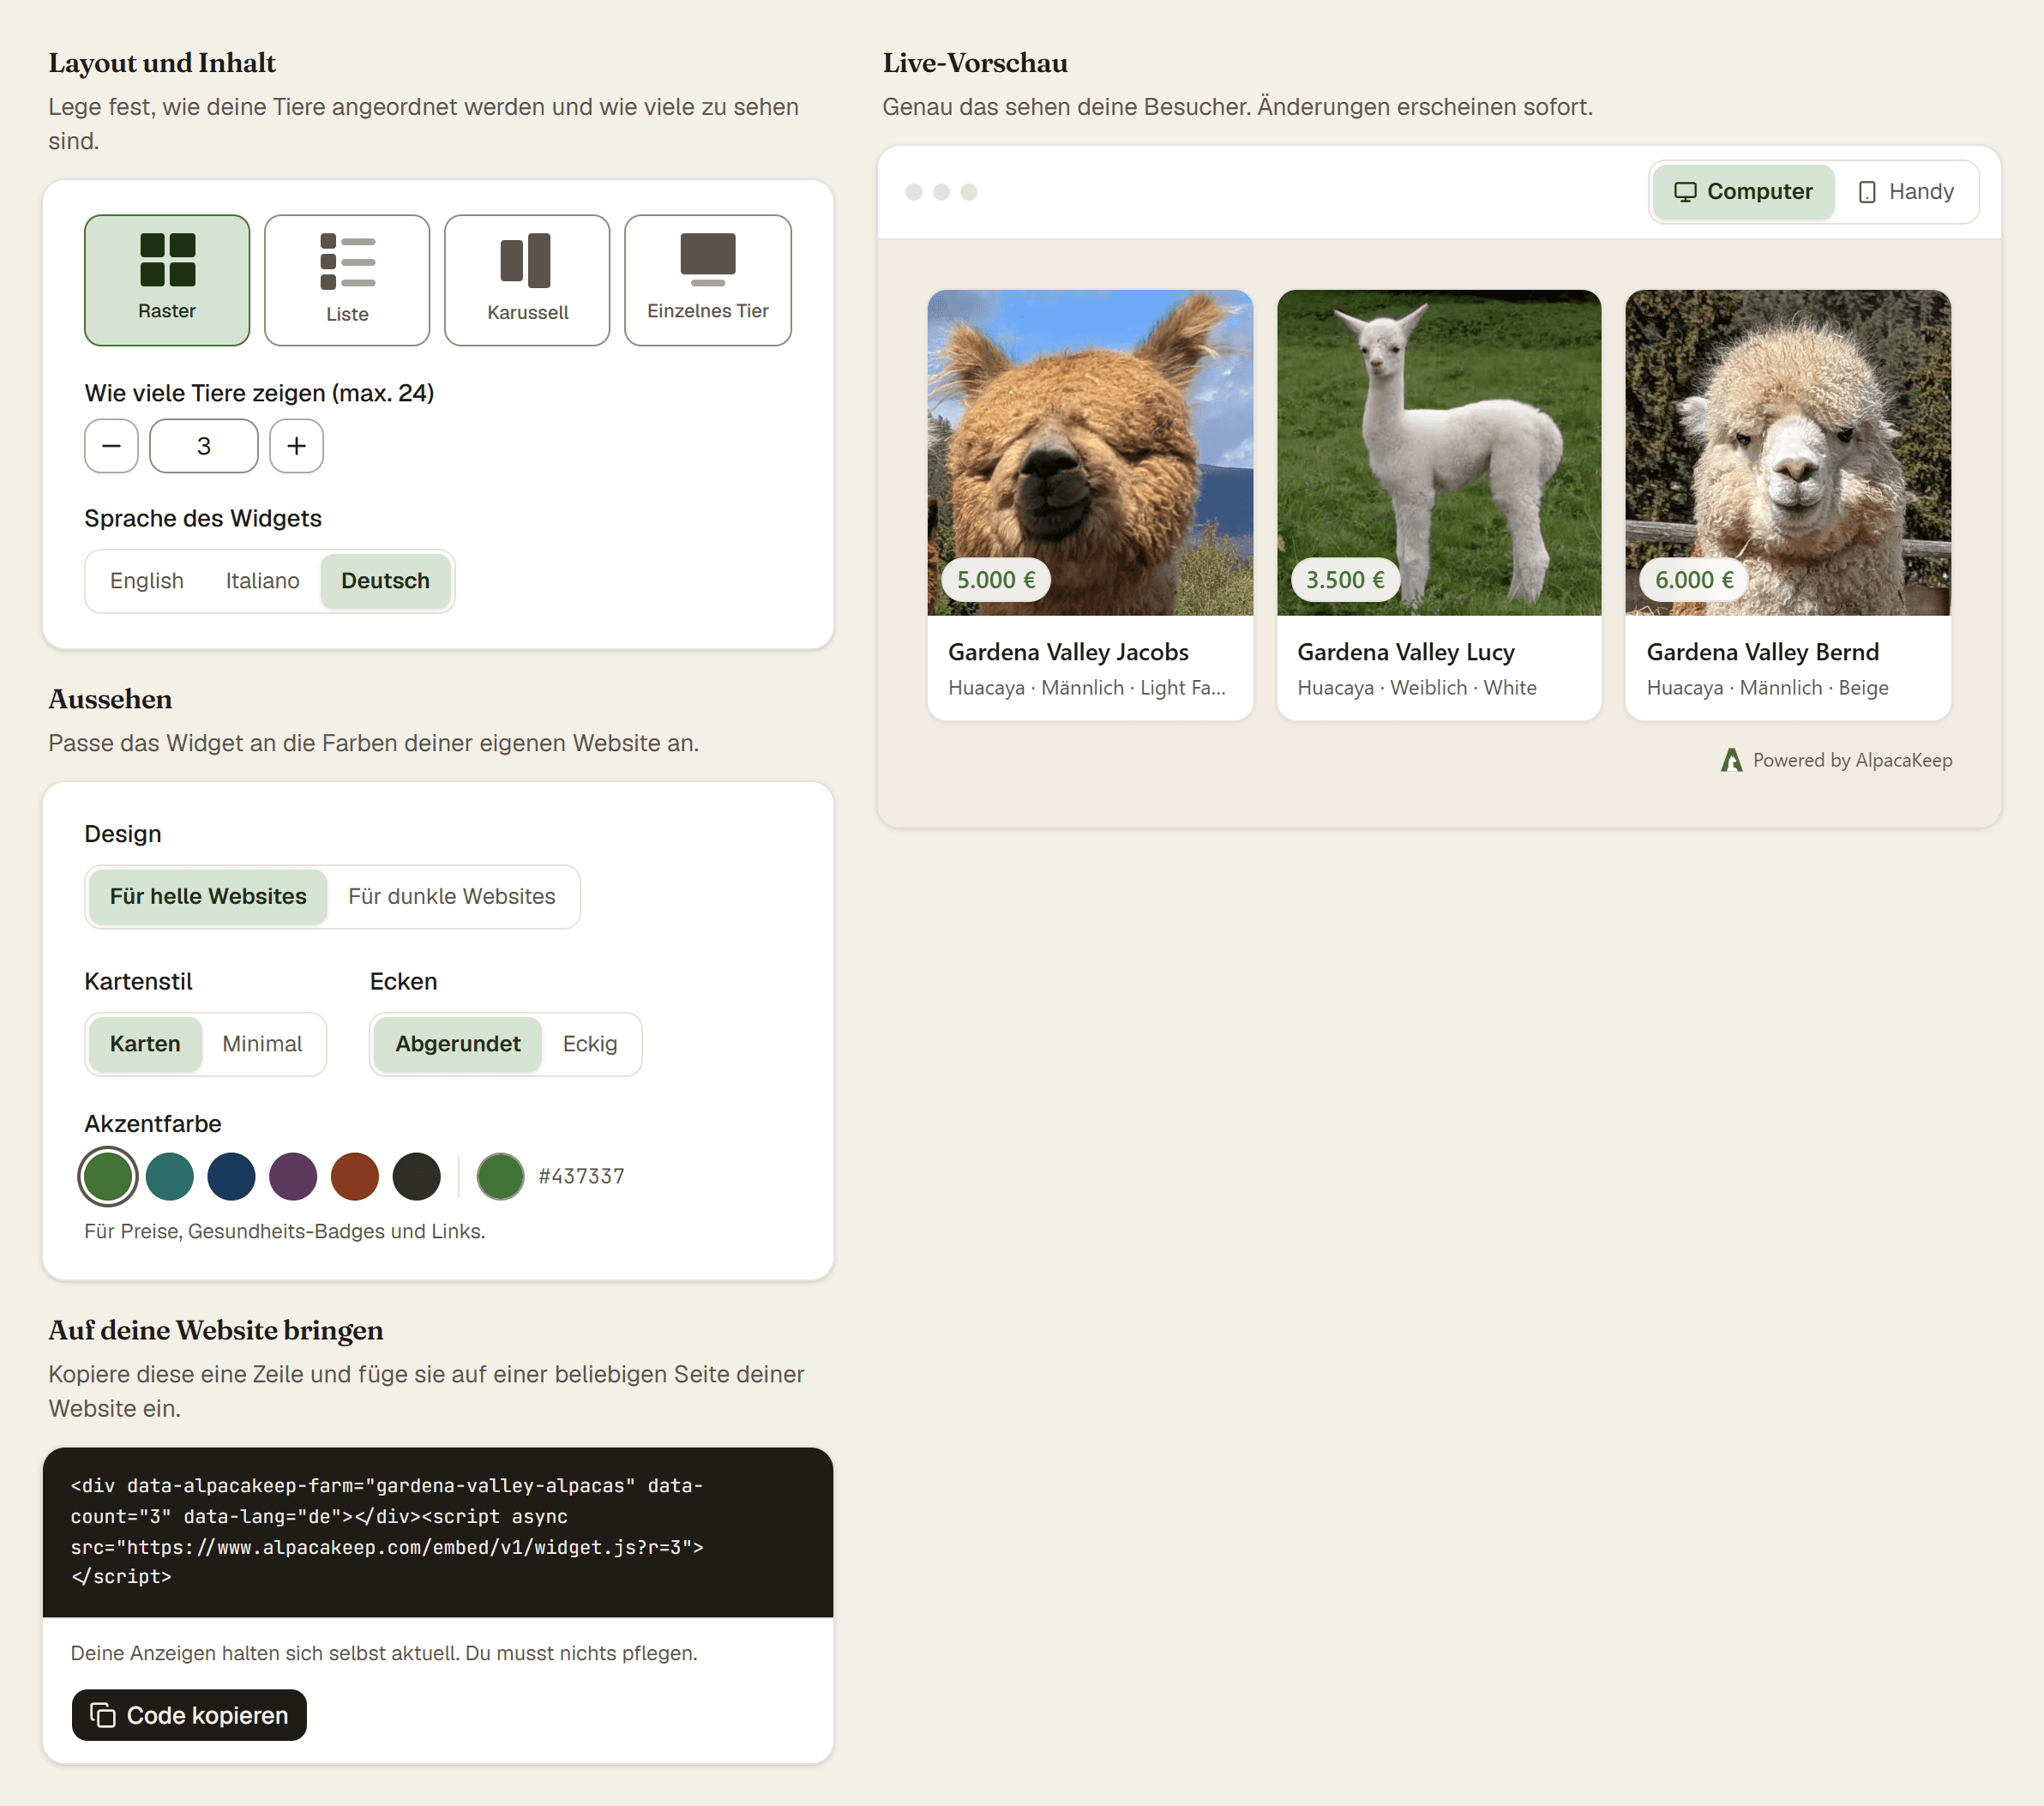
Task: Open the Gardena Valley Lucy photo
Action: [1439, 453]
